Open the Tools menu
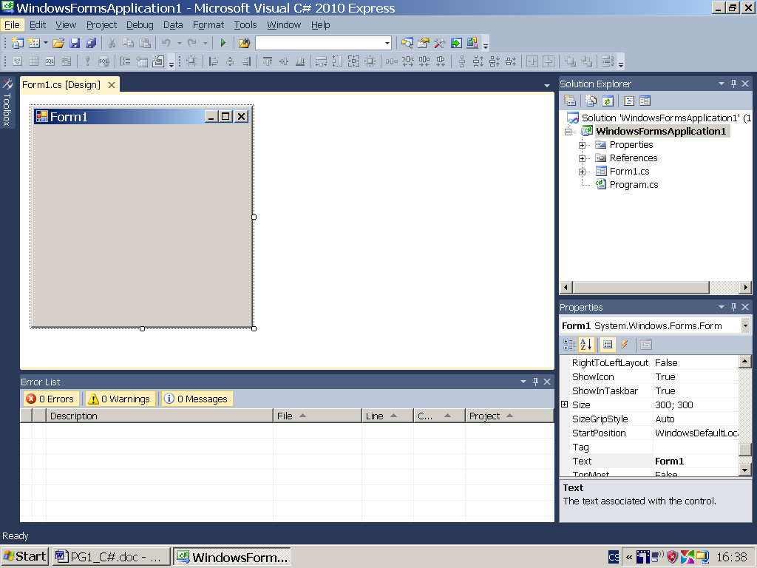 [245, 25]
